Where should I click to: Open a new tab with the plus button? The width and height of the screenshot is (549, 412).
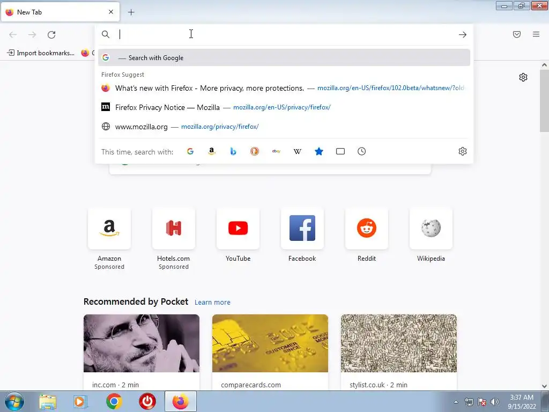pyautogui.click(x=131, y=12)
